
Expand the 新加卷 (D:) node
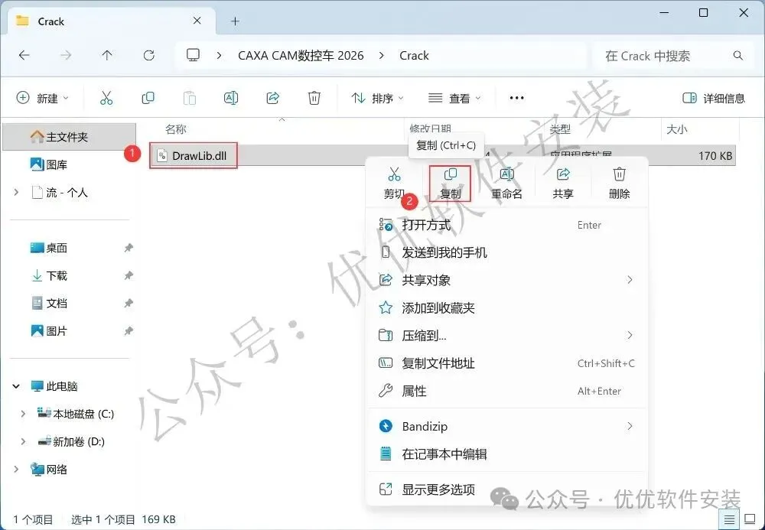23,442
